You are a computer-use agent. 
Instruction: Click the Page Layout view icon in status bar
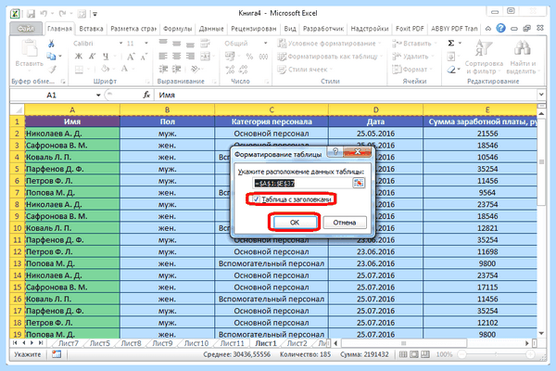414,354
